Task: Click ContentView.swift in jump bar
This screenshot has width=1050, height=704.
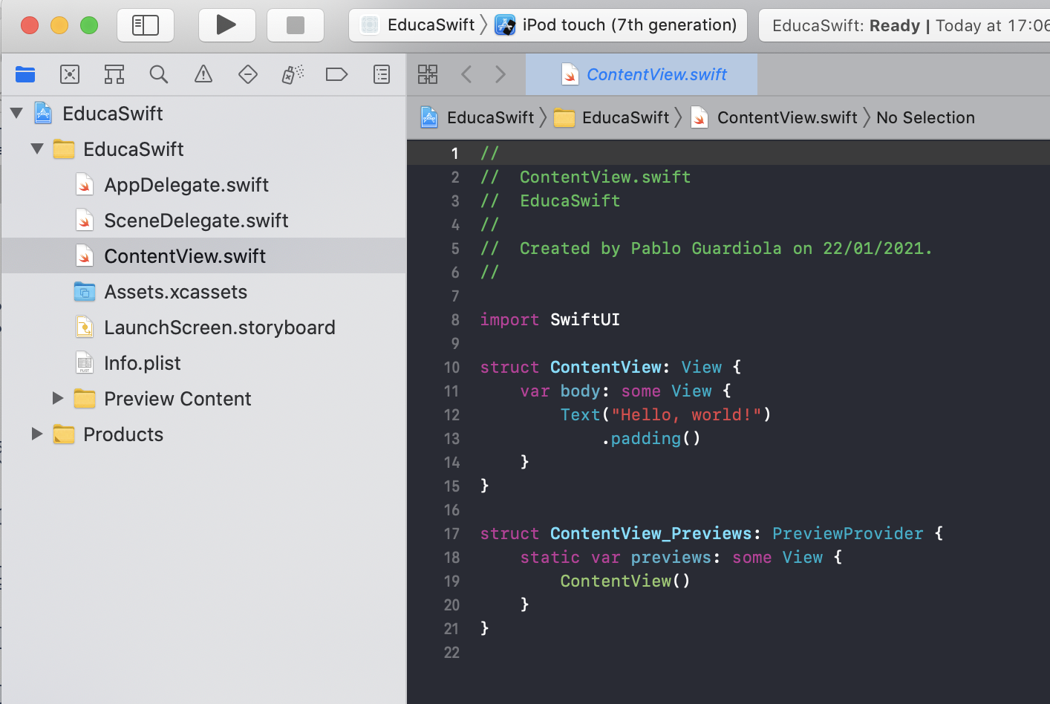Action: pyautogui.click(x=775, y=117)
